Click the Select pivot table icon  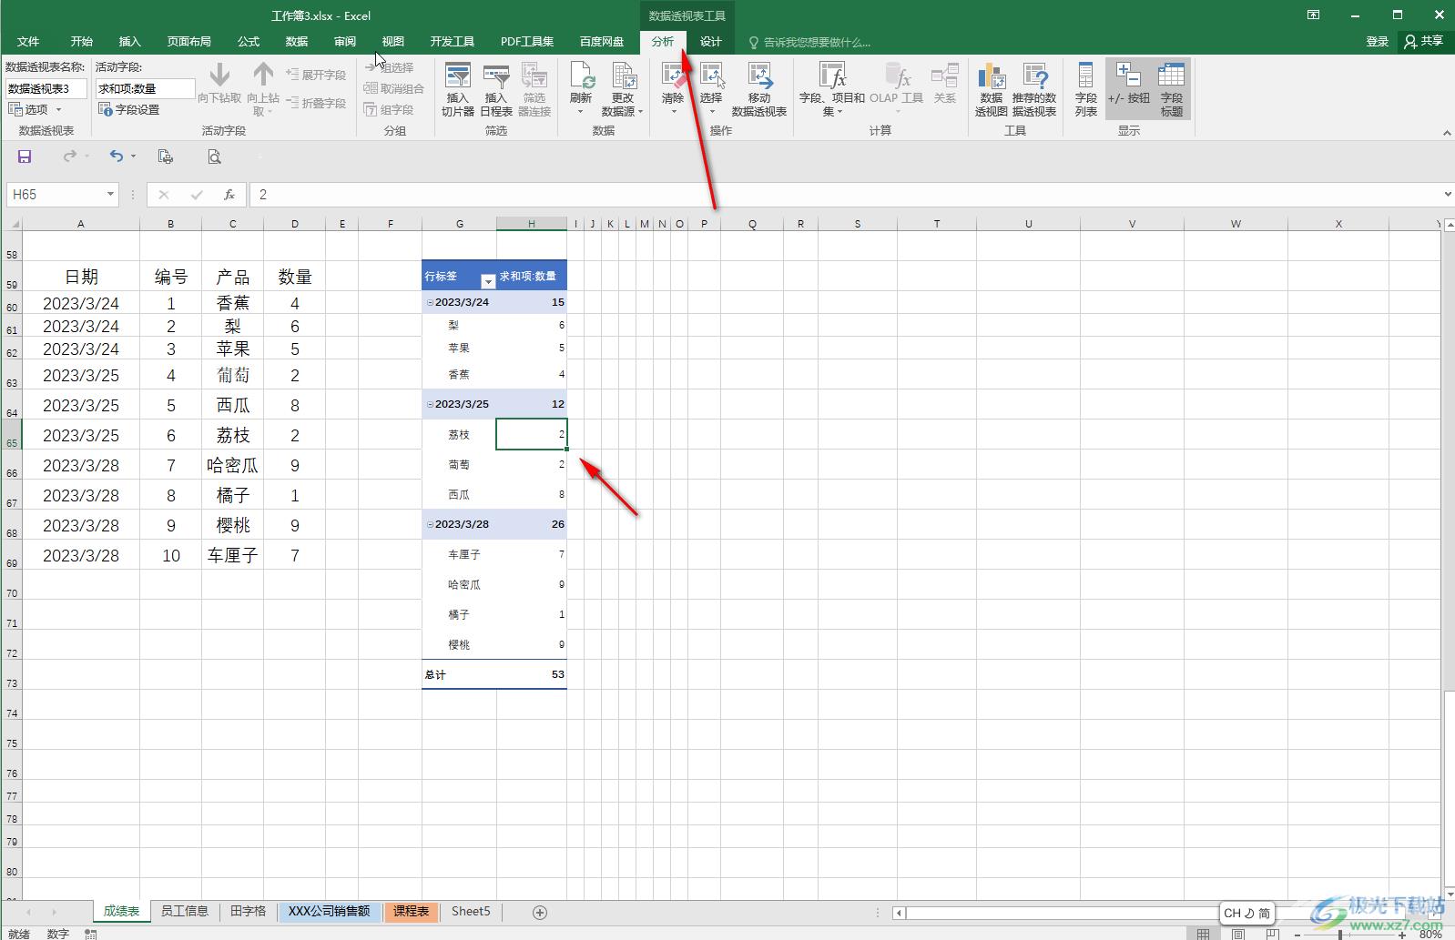[x=711, y=76]
